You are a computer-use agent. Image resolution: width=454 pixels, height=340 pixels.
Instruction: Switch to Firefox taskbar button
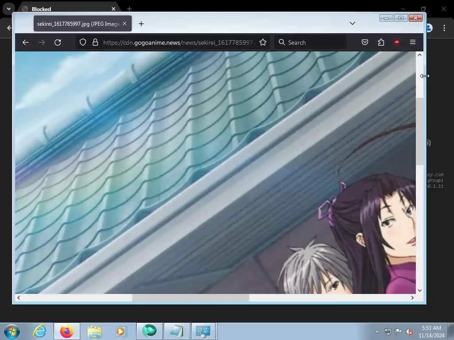point(67,331)
